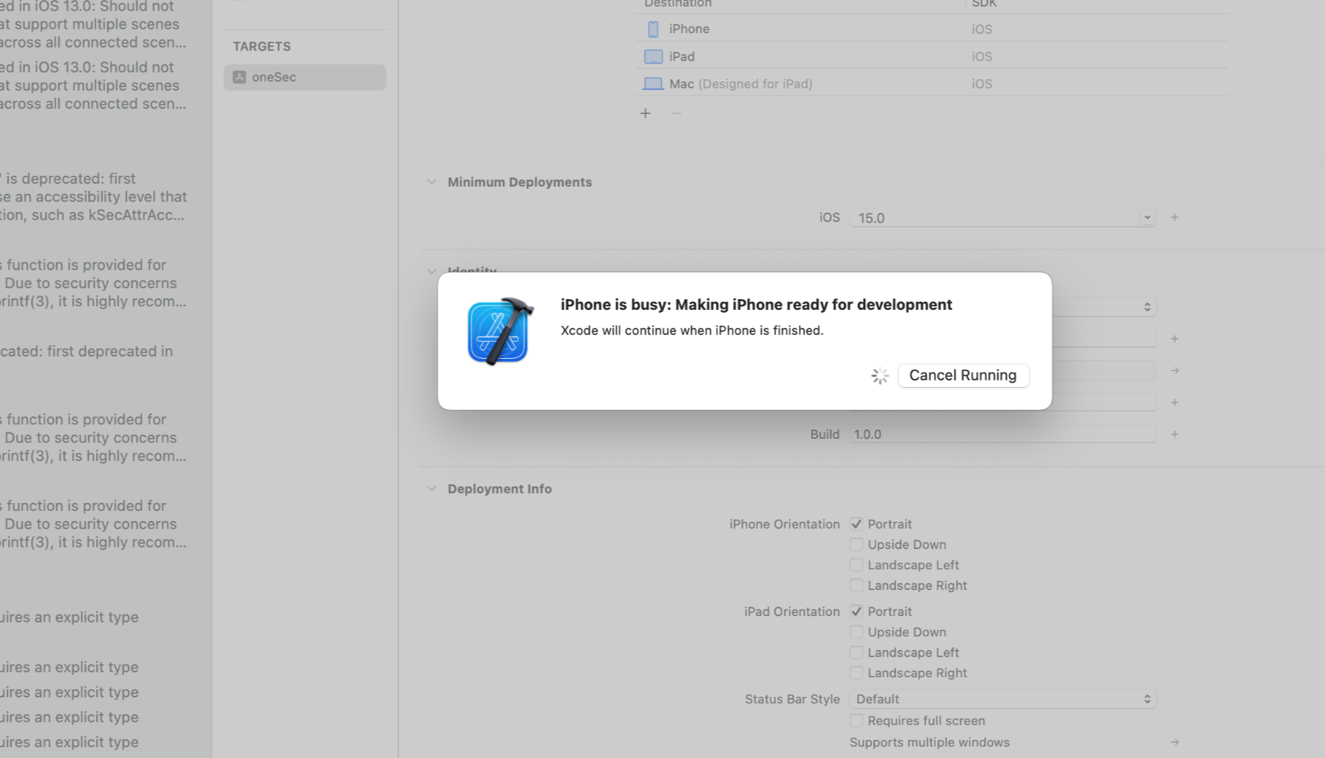Click the dropdown arrow on iOS 15.0 field
Image resolution: width=1325 pixels, height=758 pixels.
1147,218
